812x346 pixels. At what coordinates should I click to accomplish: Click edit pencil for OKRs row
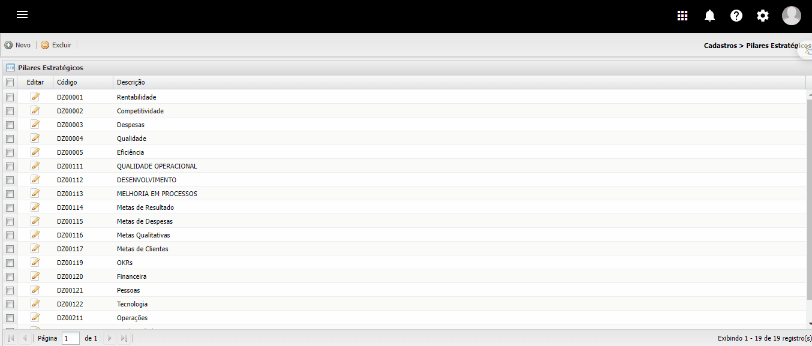coord(35,262)
